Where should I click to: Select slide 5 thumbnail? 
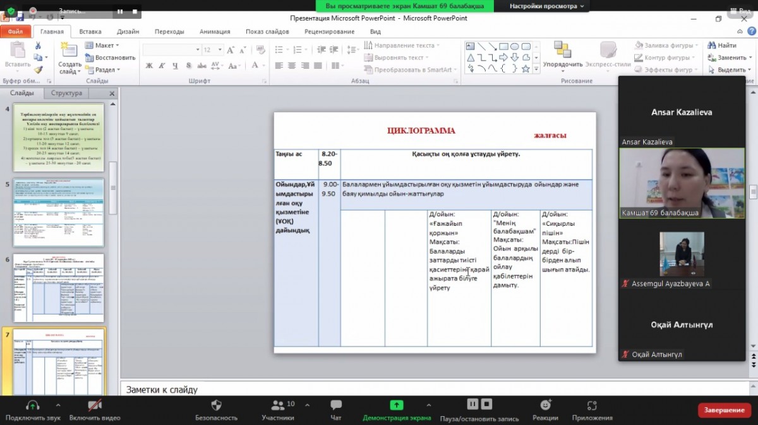tap(58, 212)
